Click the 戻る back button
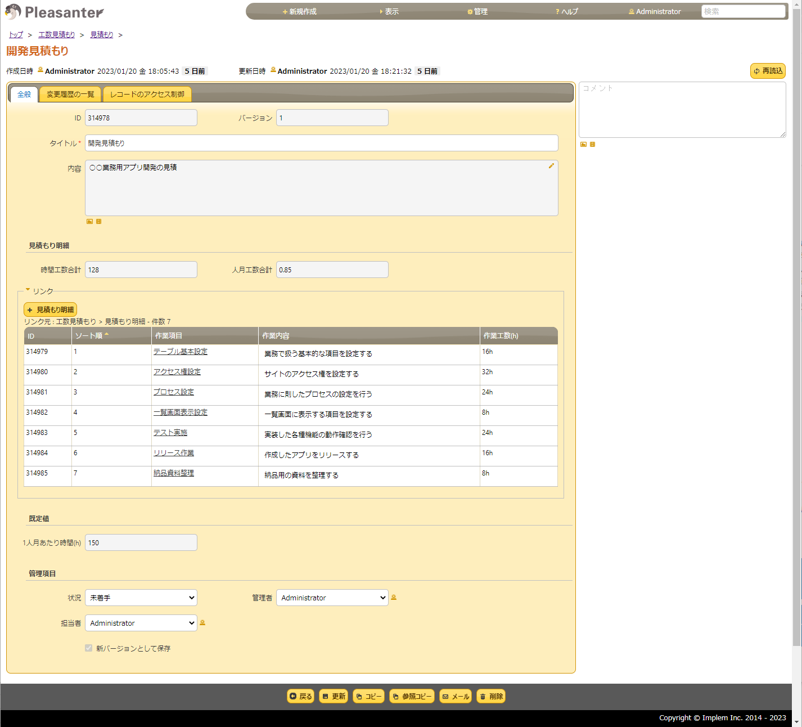 (300, 696)
